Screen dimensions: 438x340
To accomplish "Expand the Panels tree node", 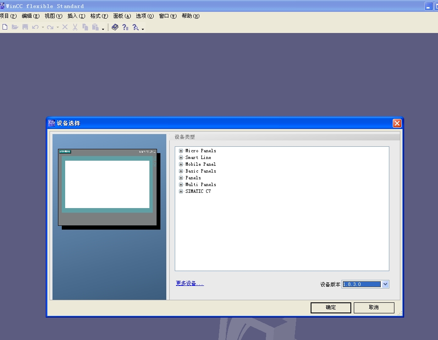I will click(181, 178).
